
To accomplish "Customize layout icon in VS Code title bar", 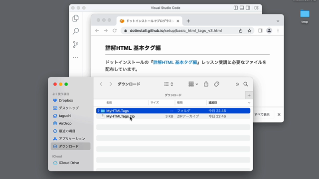I will point(256,8).
